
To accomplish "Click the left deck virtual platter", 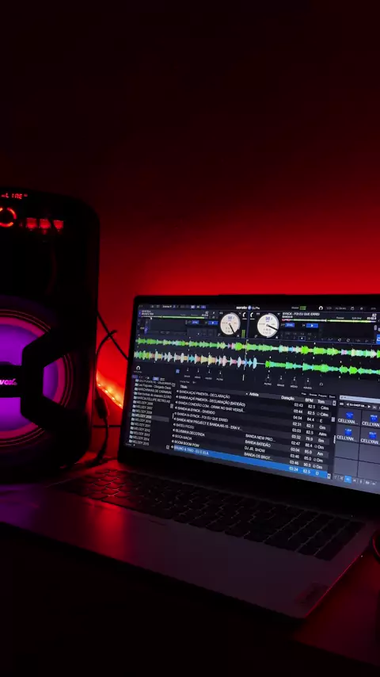I will pos(230,324).
